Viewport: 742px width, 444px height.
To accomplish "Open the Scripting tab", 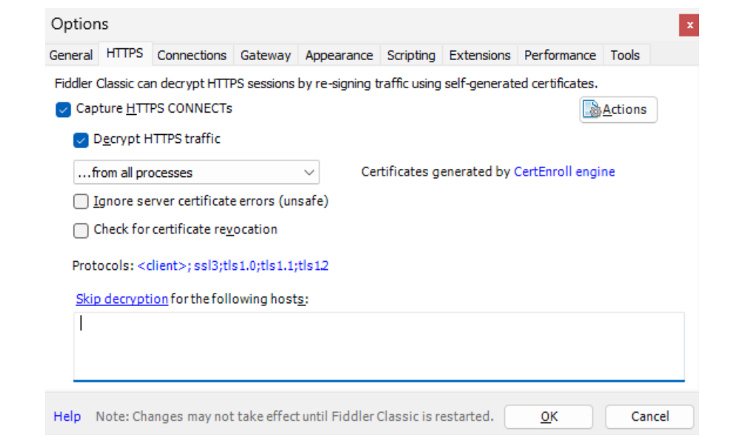I will pos(411,55).
